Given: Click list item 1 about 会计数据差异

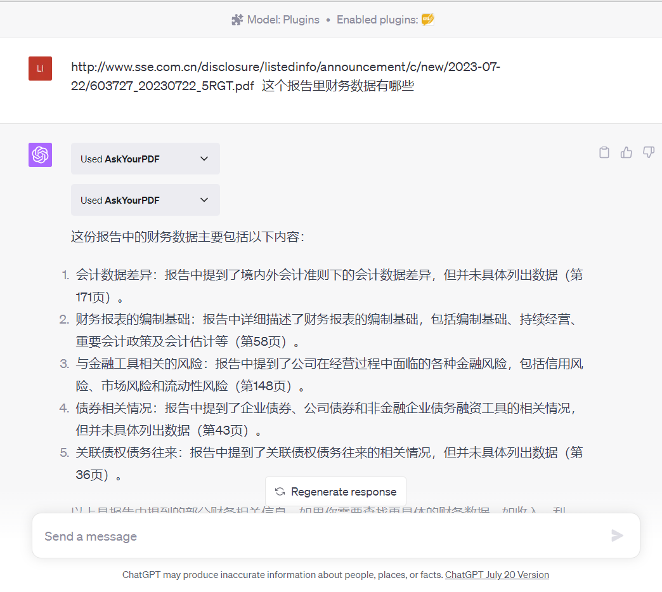Looking at the screenshot, I should point(329,275).
